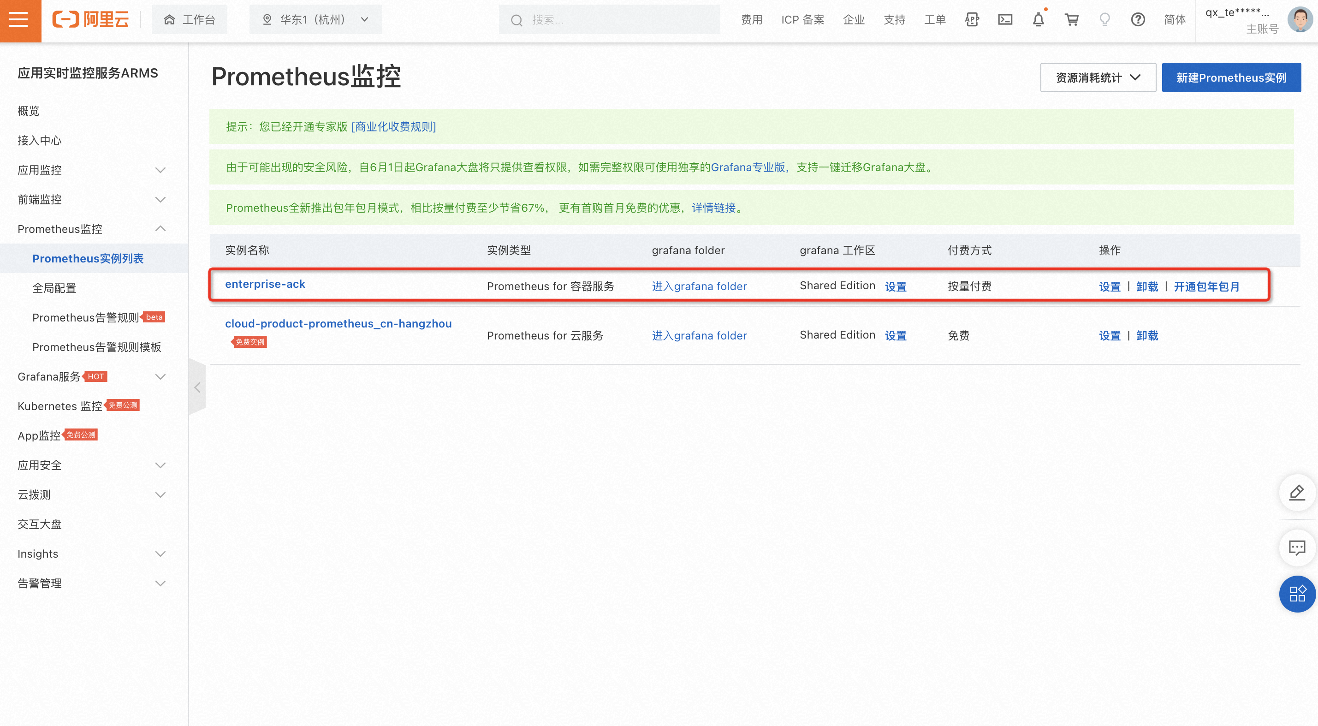
Task: Open 接入中心 in the sidebar
Action: (39, 140)
